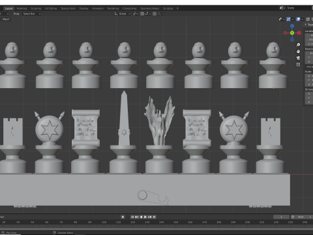Click frame 200 on timeline ruler
The height and width of the screenshot is (235, 313).
point(247,222)
